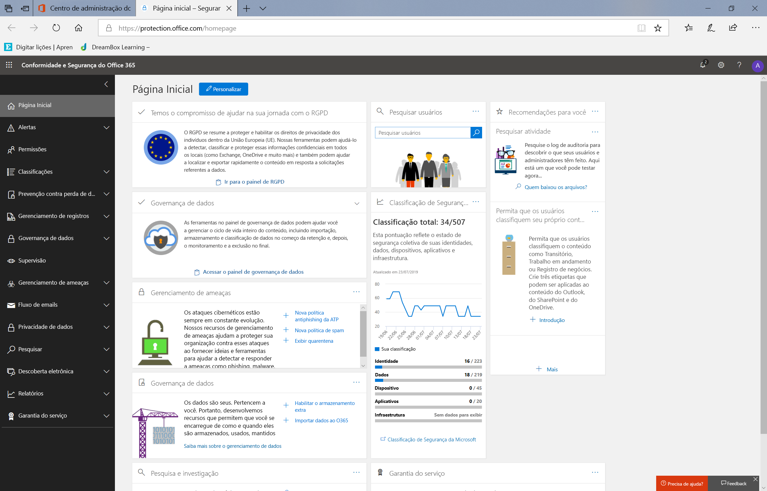Click Classificação de Segurança da Microsoft link

tap(428, 440)
